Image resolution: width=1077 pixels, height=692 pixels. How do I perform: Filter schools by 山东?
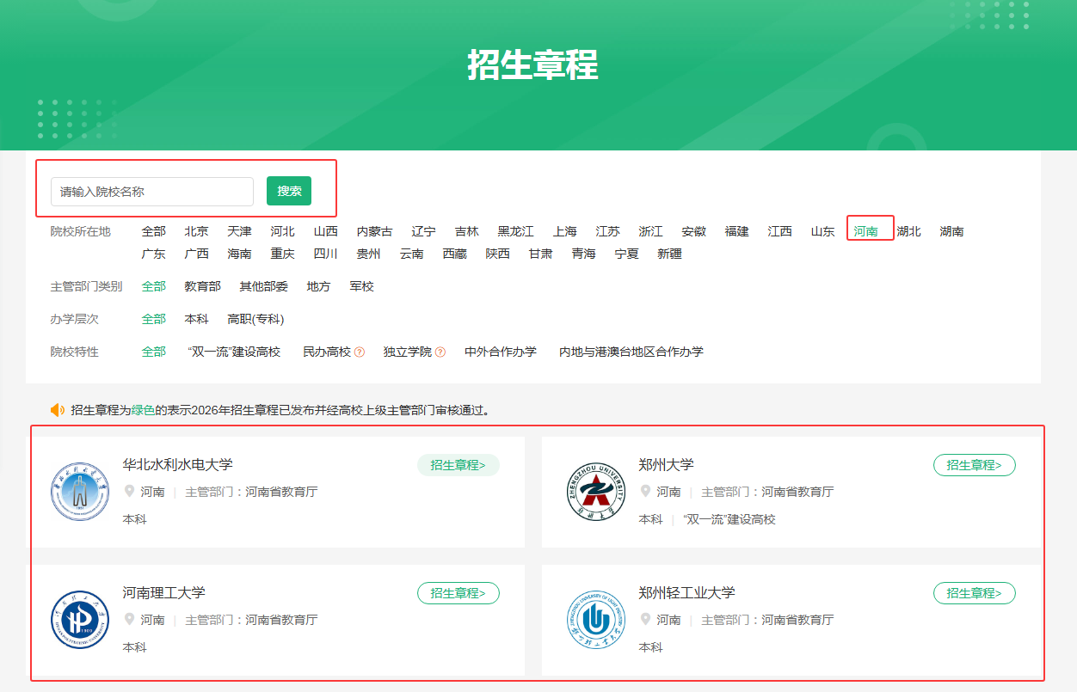tap(823, 231)
